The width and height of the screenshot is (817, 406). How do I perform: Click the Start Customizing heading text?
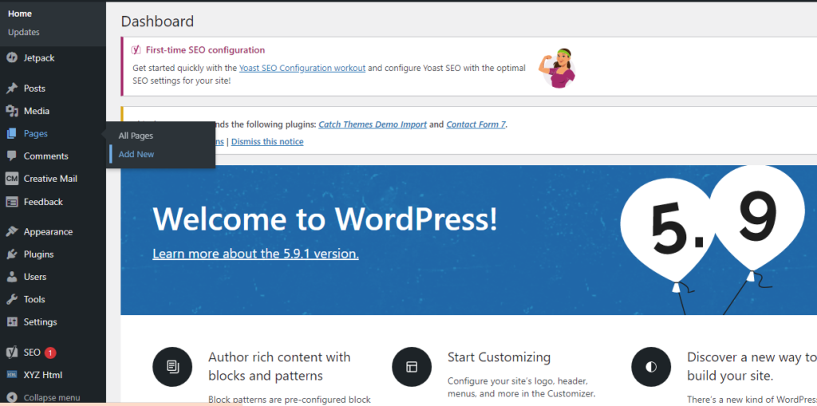(499, 357)
